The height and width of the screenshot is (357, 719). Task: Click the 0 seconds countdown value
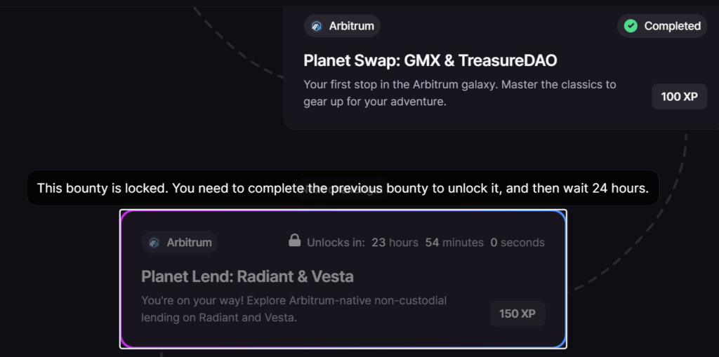[x=517, y=243]
